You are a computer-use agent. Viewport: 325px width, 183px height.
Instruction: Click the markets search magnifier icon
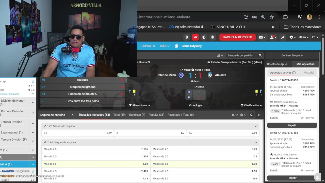tap(251, 115)
